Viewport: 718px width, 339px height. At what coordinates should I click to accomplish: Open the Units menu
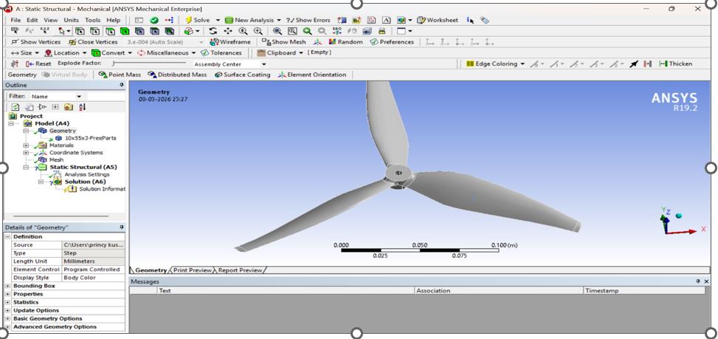pyautogui.click(x=71, y=20)
